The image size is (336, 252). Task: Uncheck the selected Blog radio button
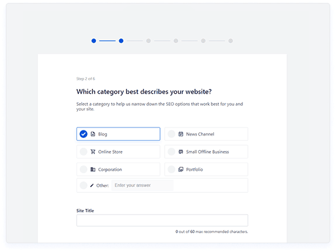point(84,134)
